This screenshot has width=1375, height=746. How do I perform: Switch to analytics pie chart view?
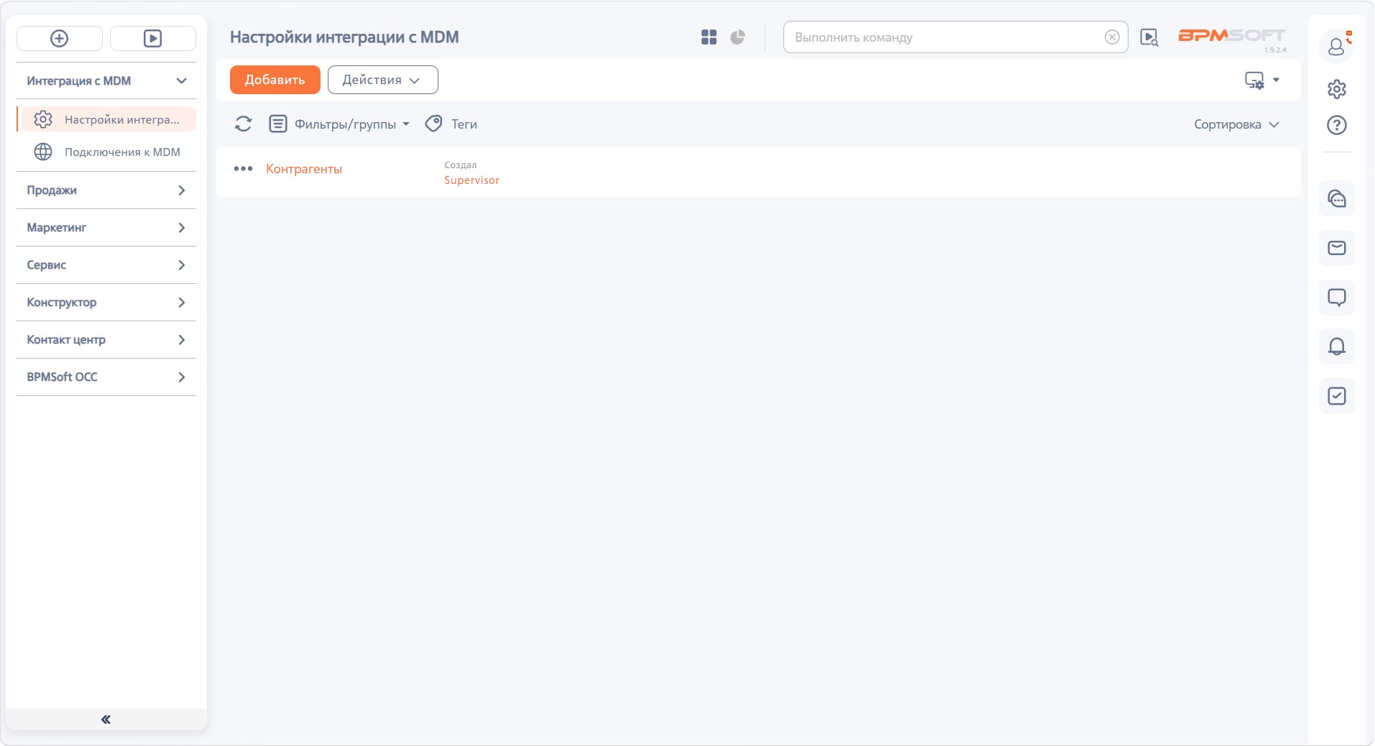pyautogui.click(x=737, y=37)
